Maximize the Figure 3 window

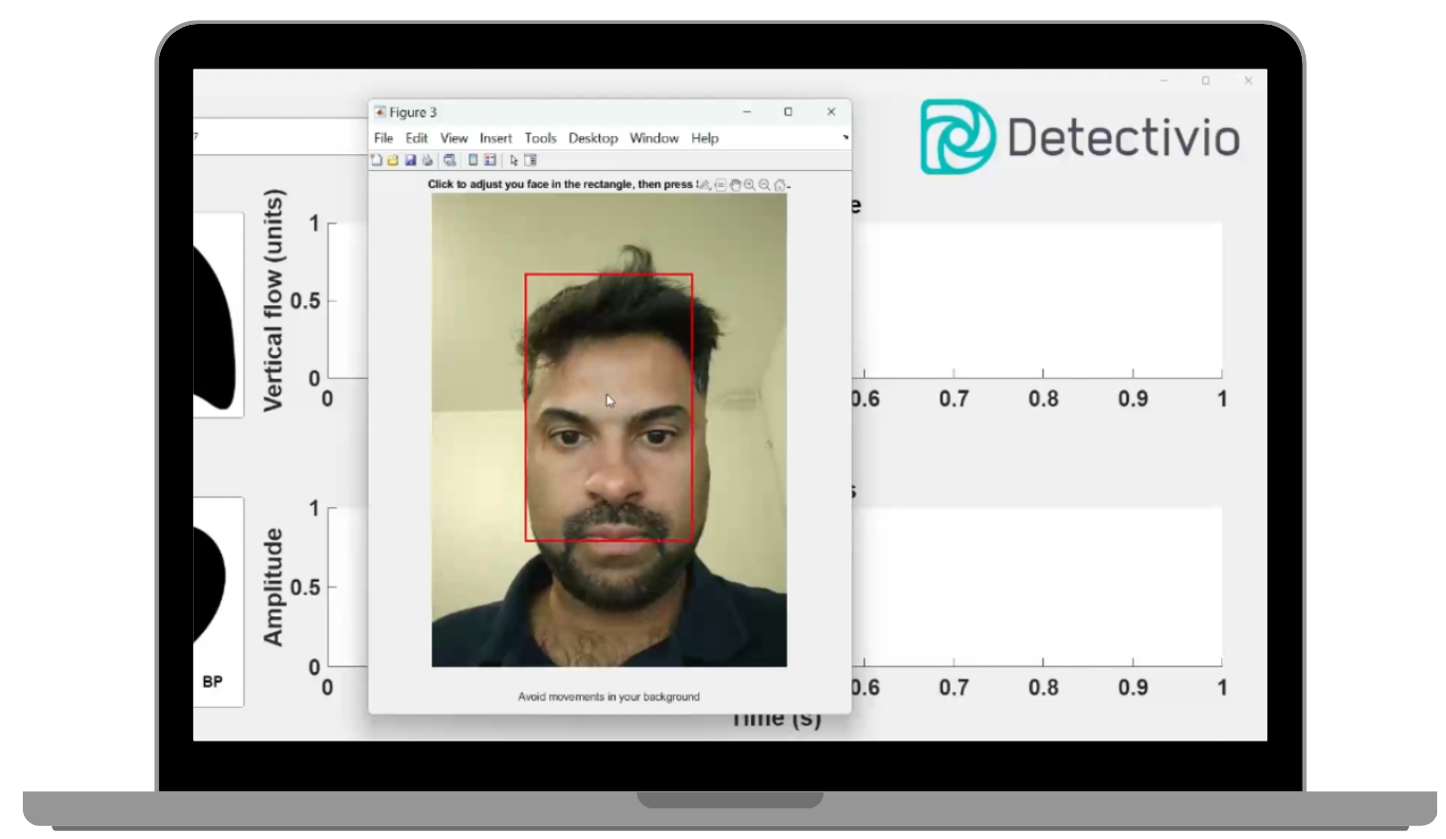tap(789, 112)
